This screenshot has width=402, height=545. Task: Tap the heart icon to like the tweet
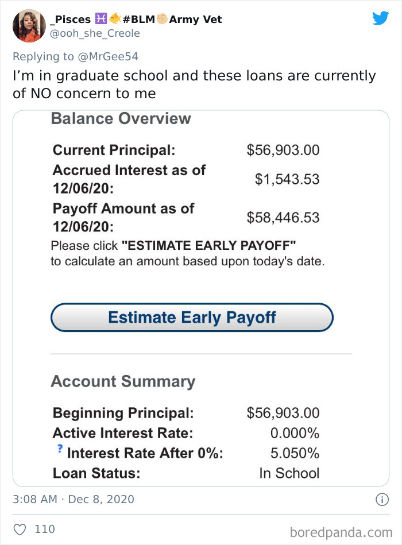point(20,529)
